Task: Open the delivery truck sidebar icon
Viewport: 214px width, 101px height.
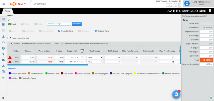Action: click(x=3, y=60)
